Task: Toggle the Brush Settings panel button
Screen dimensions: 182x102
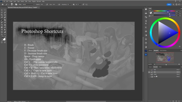Action: pos(16,5)
